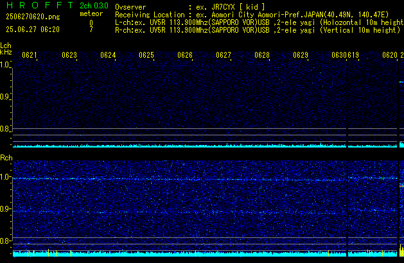Screen dimensions: 404x263
Task: Click the Rch 0.8 kHz axis label
Action: pyautogui.click(x=5, y=241)
